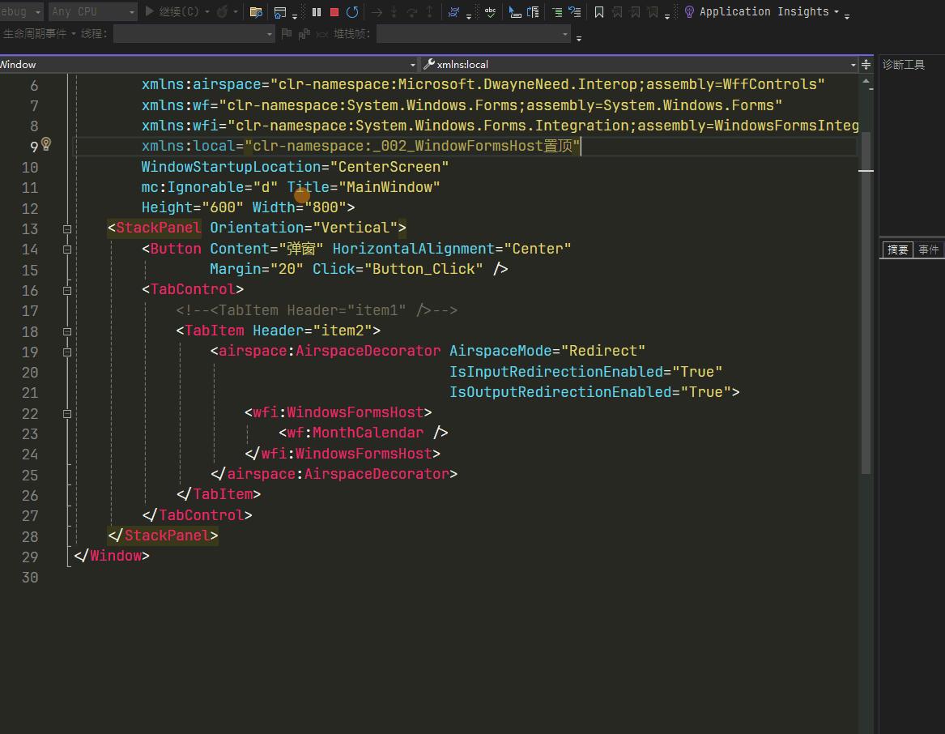Screen dimensions: 945x734
Task: Click the step over arrow
Action: [411, 11]
